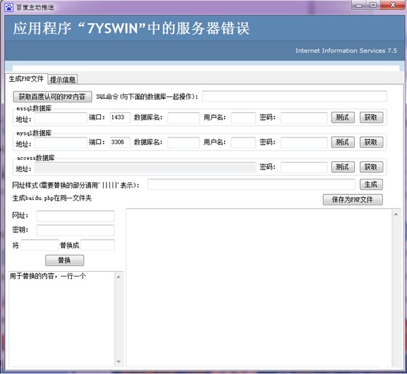
Task: Click the 生成 button
Action: pos(371,184)
